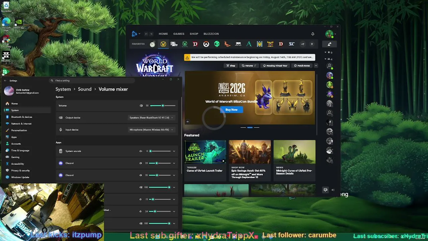Switch to the GAMES tab in Battle.net
This screenshot has height=241, width=428.
click(179, 34)
